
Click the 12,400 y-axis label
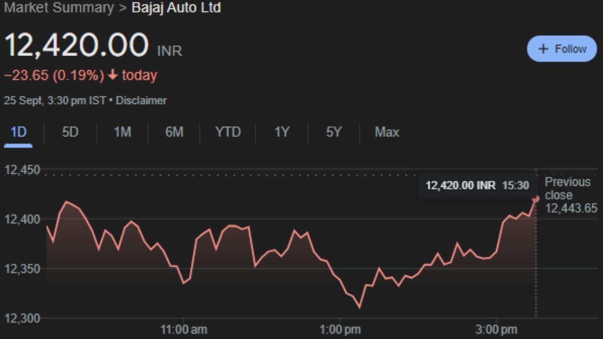(x=22, y=219)
